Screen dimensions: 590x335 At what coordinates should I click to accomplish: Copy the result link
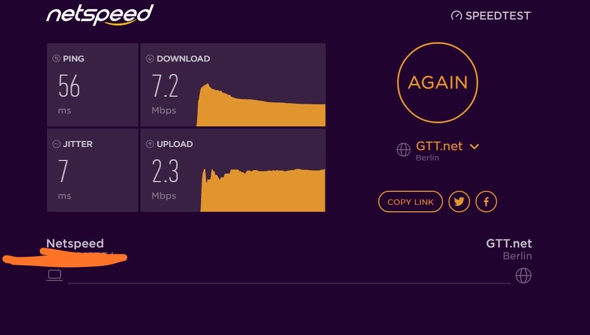point(411,202)
